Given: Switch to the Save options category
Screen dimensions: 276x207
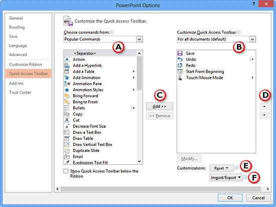Looking at the screenshot, I should pyautogui.click(x=13, y=37).
